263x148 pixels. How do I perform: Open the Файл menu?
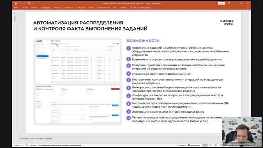click(16, 8)
